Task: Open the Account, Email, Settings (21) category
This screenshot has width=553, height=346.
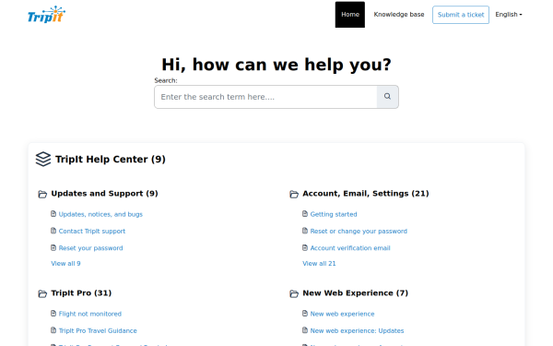Action: [365, 194]
